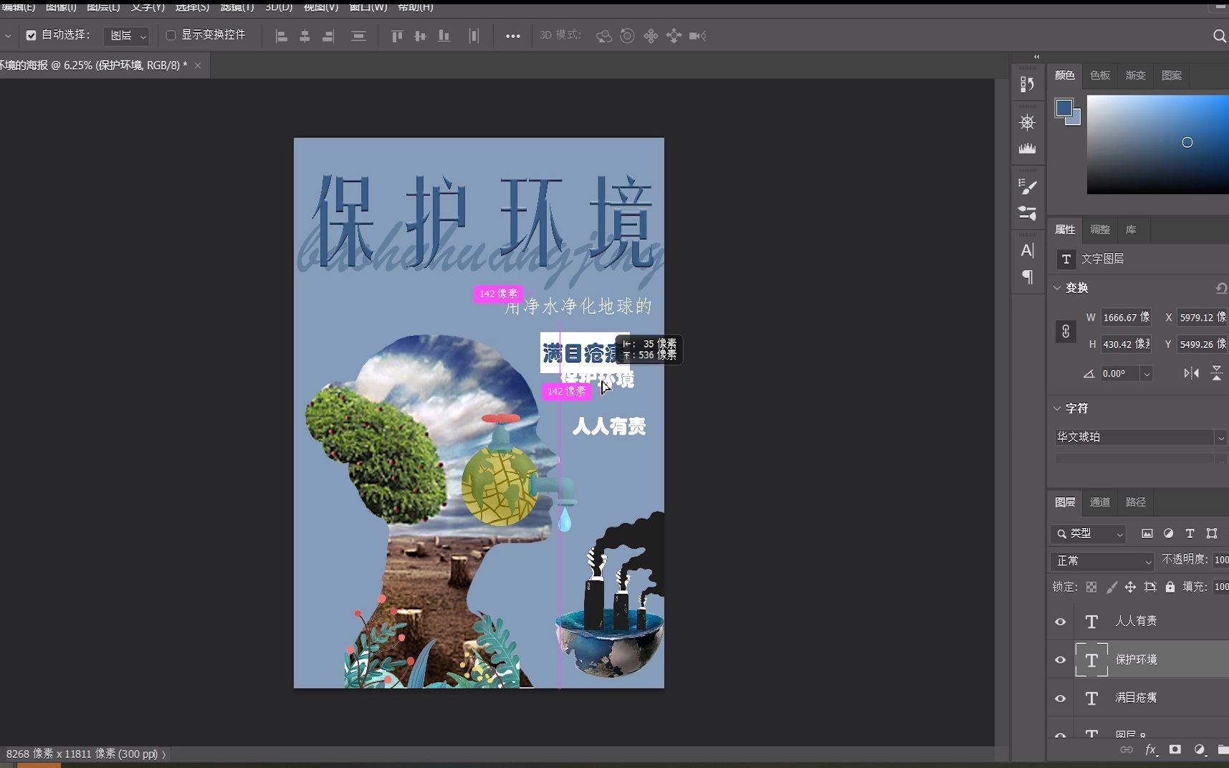This screenshot has width=1229, height=768.
Task: Click the W width input field
Action: [1126, 317]
